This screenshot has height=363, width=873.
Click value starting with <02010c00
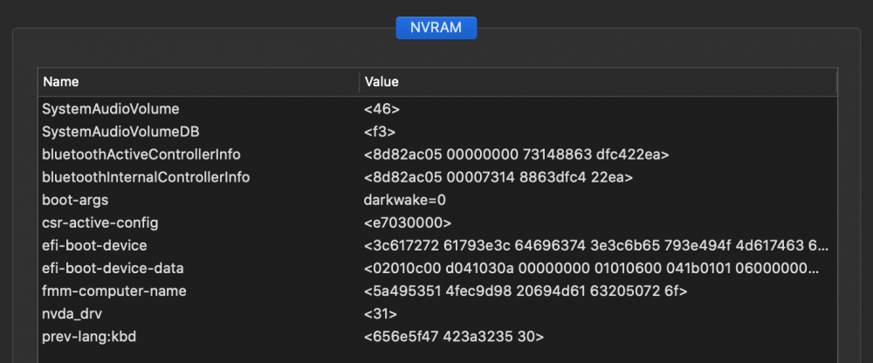pyautogui.click(x=591, y=269)
